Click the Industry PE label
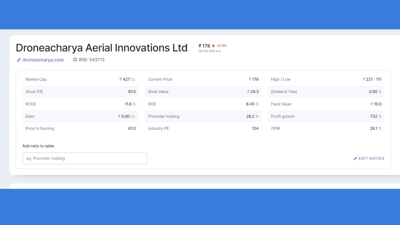400x225 pixels. click(x=158, y=128)
